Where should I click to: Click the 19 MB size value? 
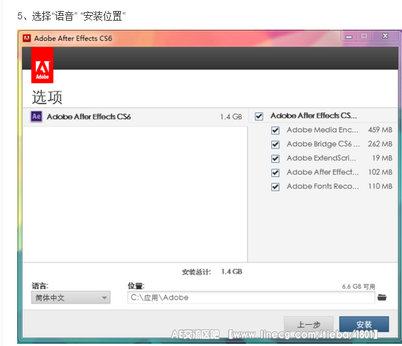[x=382, y=158]
